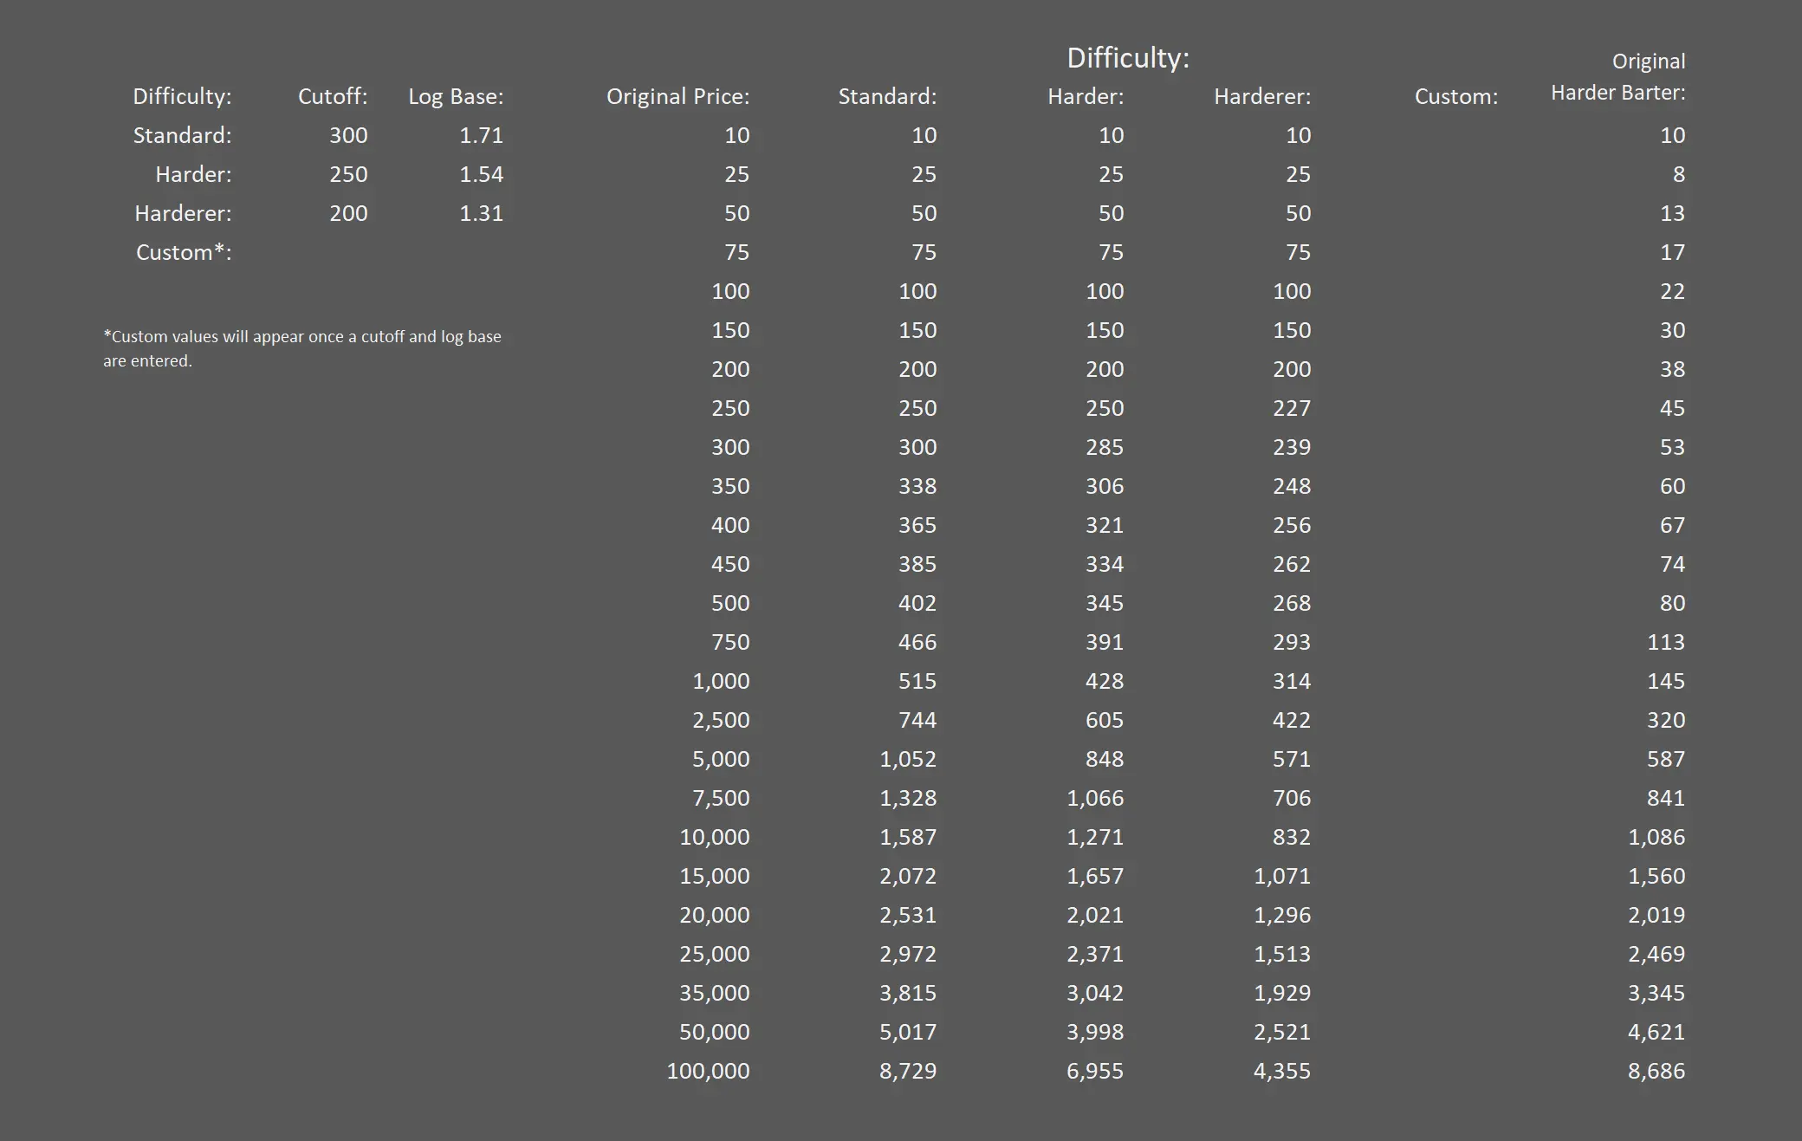Screen dimensions: 1802x1141
Task: Select Harder column value 3,998
Action: click(x=1095, y=1032)
